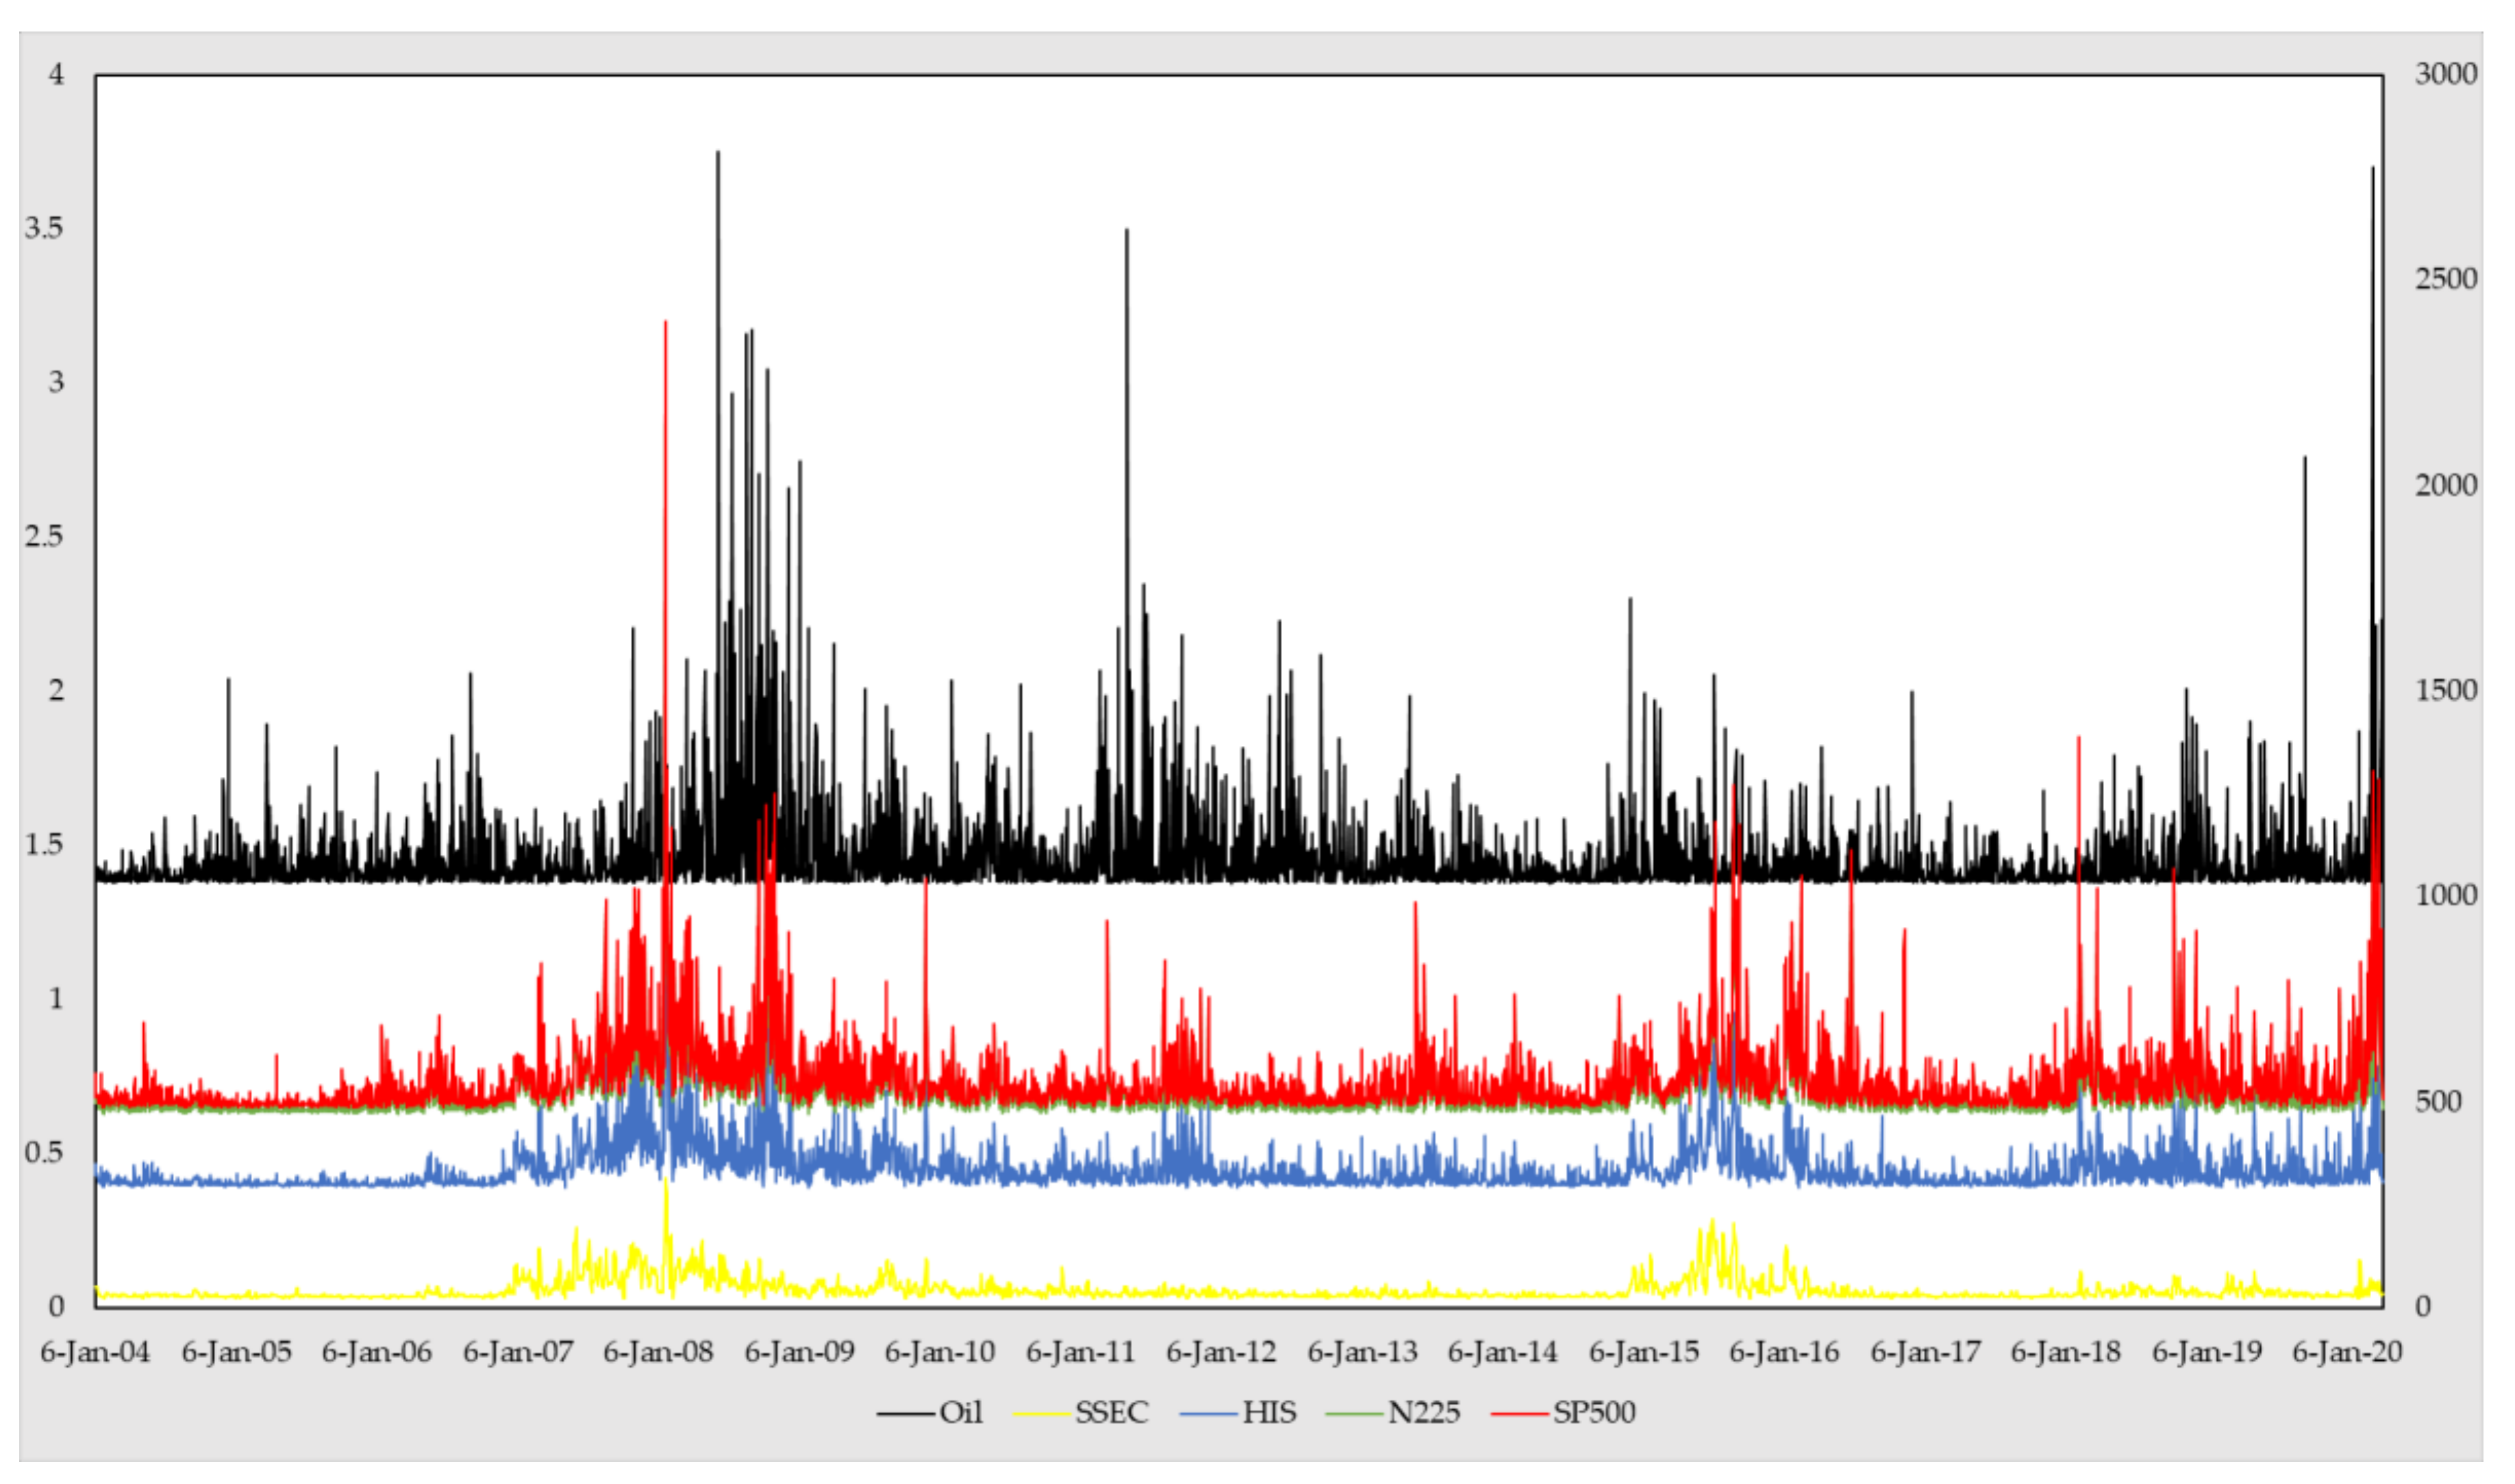Screen dimensions: 2515x1484
Task: Click the HIS legend entry
Action: (x=1238, y=1412)
